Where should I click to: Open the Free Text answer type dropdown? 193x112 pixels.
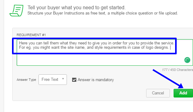click(x=53, y=80)
